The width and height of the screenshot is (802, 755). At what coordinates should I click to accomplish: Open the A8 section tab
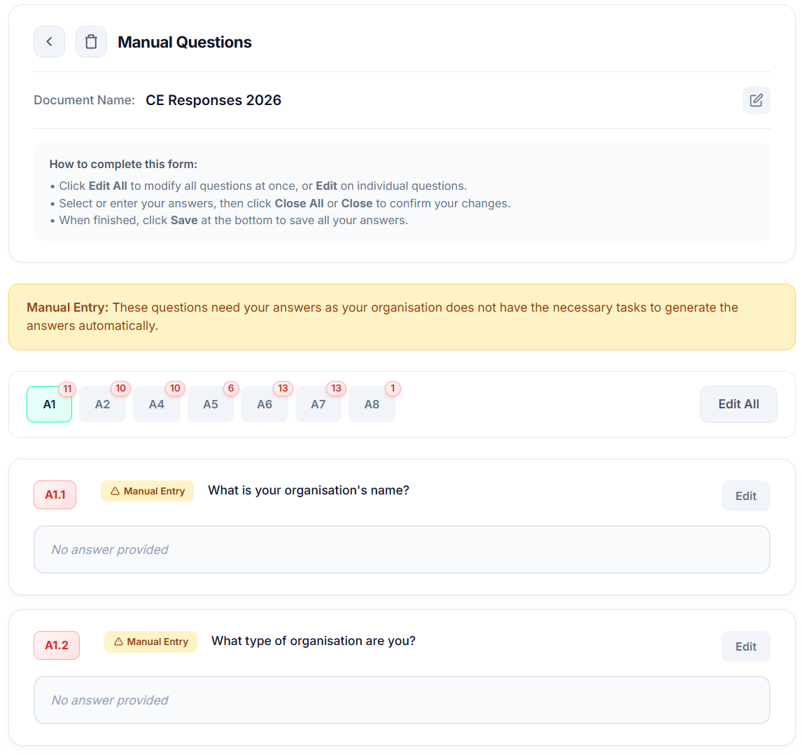[372, 404]
